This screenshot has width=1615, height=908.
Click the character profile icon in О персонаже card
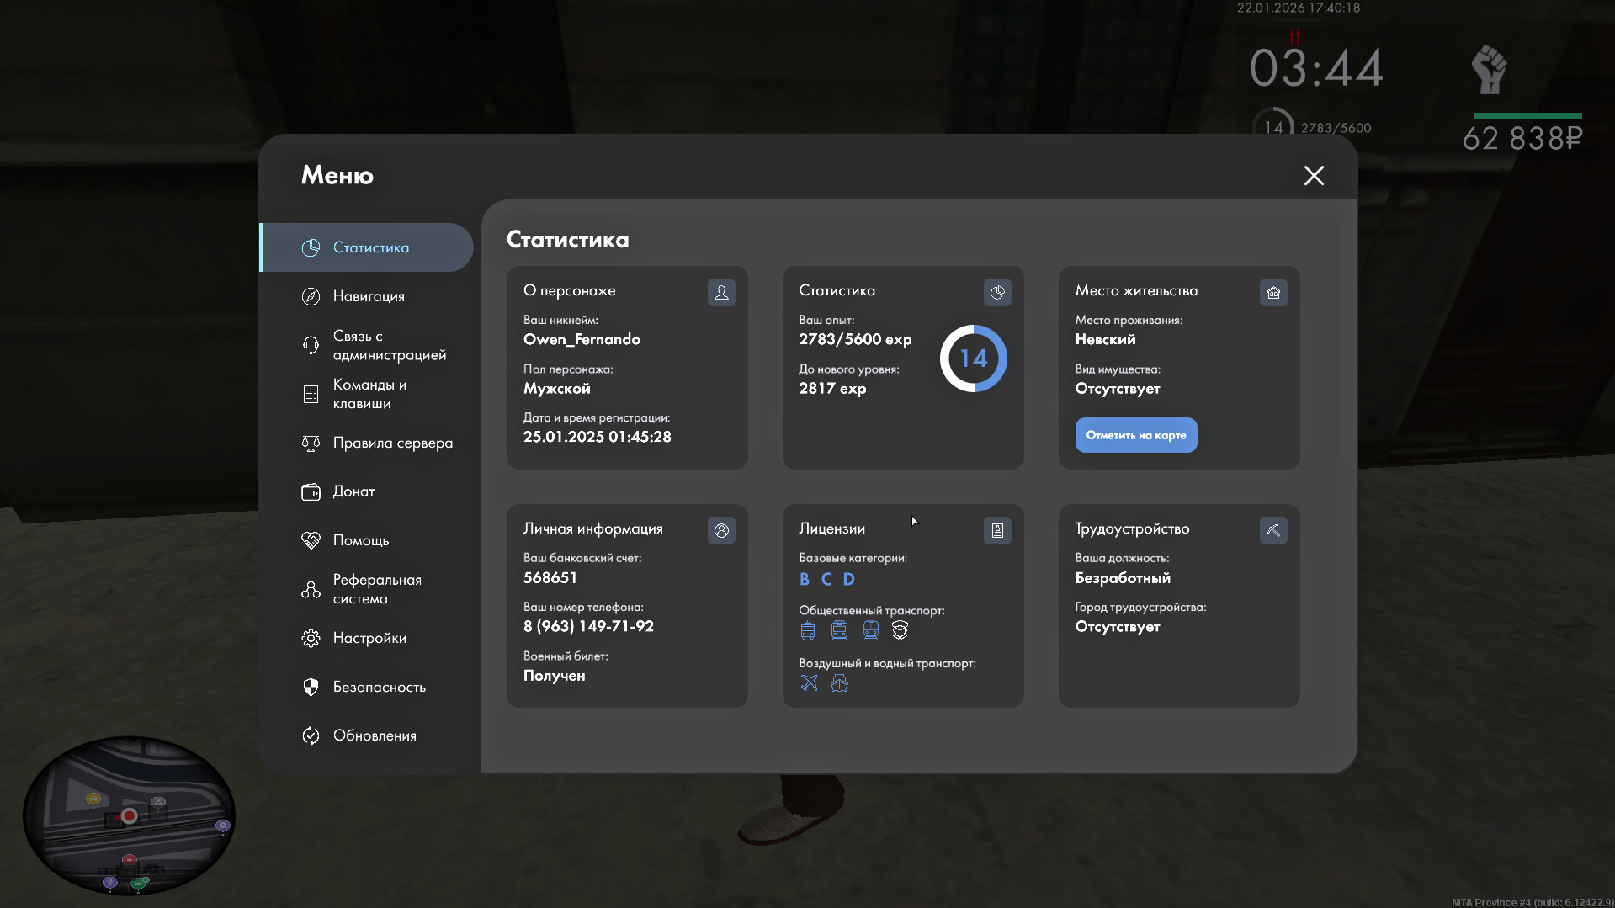721,292
